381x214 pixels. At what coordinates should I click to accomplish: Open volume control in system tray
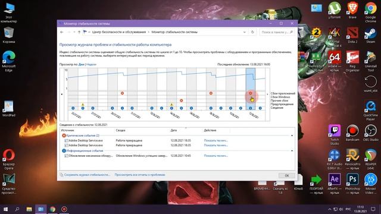click(x=341, y=209)
